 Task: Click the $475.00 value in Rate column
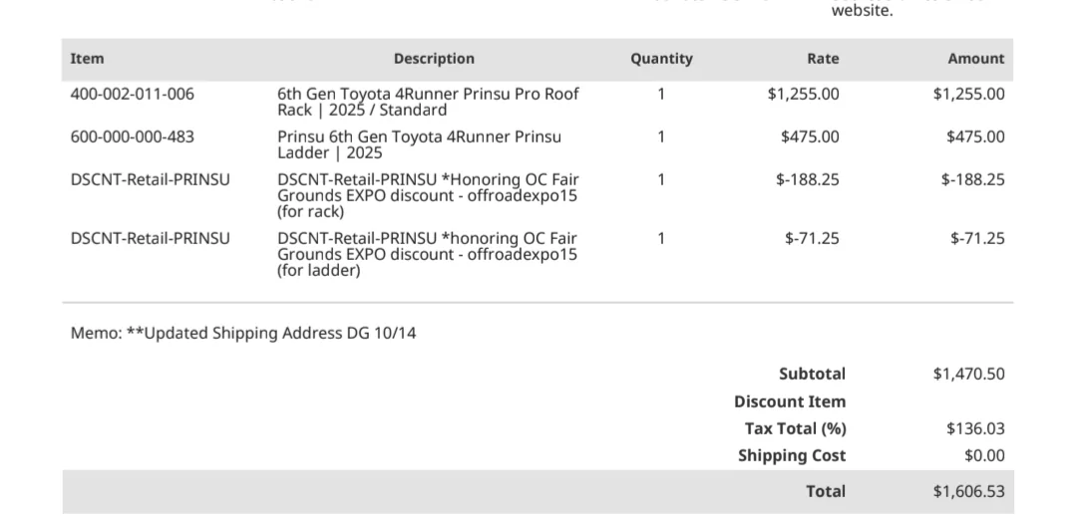click(810, 137)
